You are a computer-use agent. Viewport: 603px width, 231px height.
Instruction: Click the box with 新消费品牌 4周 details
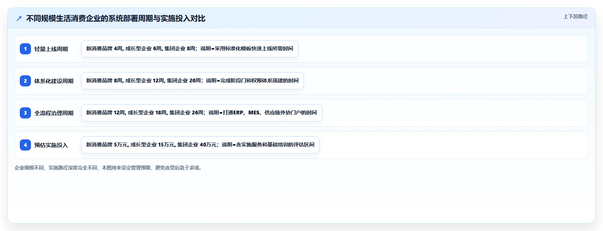(190, 49)
